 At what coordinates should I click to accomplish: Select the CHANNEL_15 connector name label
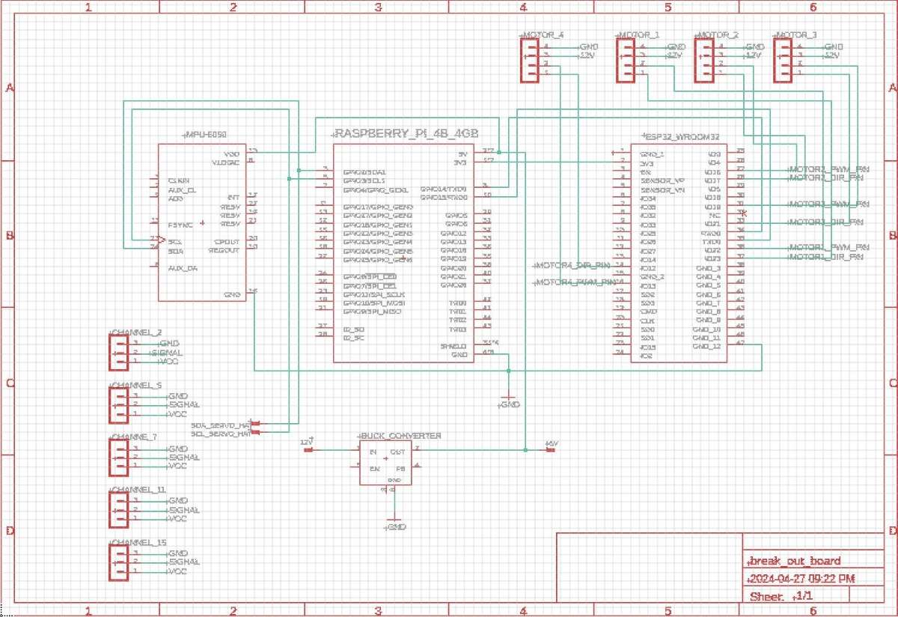click(138, 542)
